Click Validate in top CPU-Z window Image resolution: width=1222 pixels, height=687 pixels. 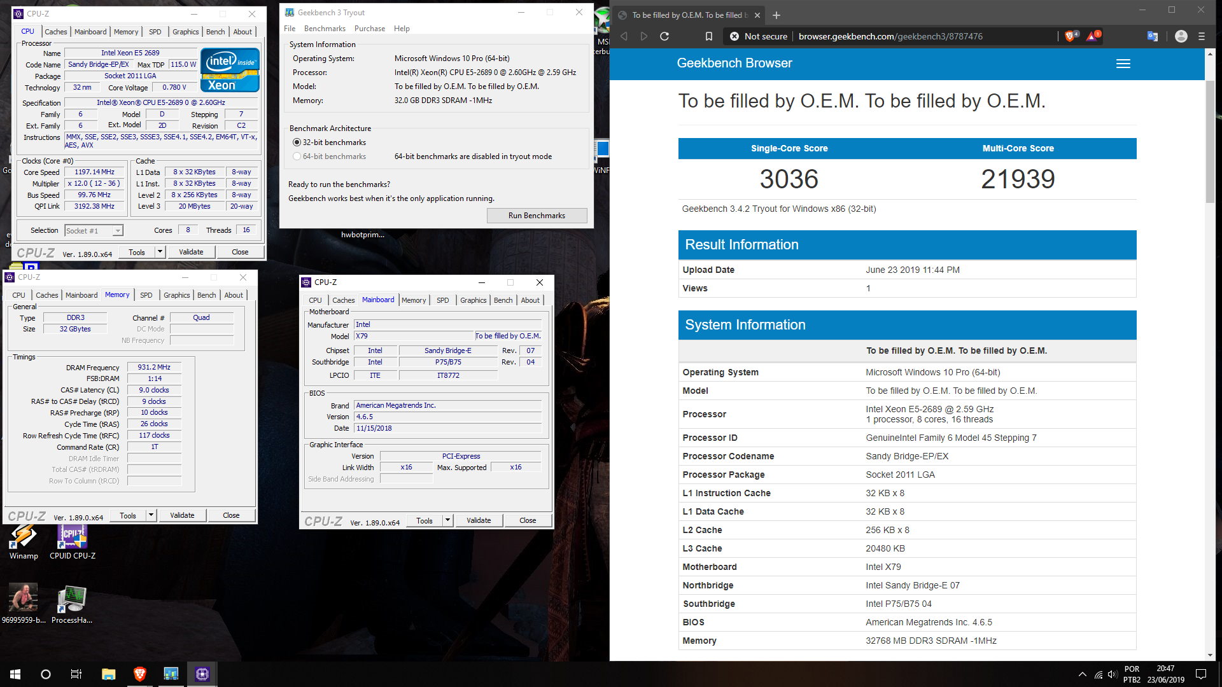(191, 253)
